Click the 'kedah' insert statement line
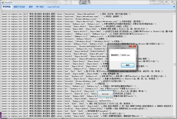The width and height of the screenshot is (177, 119). pos(63,113)
